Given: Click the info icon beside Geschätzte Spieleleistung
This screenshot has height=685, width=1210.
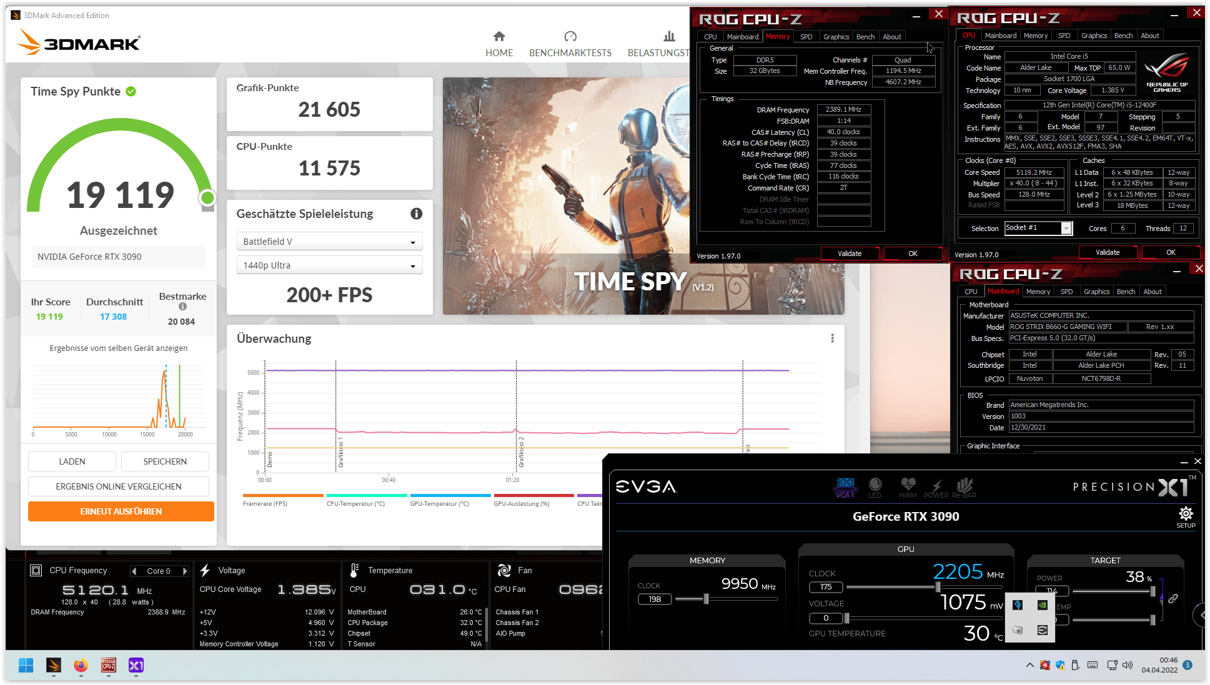Looking at the screenshot, I should (x=417, y=214).
